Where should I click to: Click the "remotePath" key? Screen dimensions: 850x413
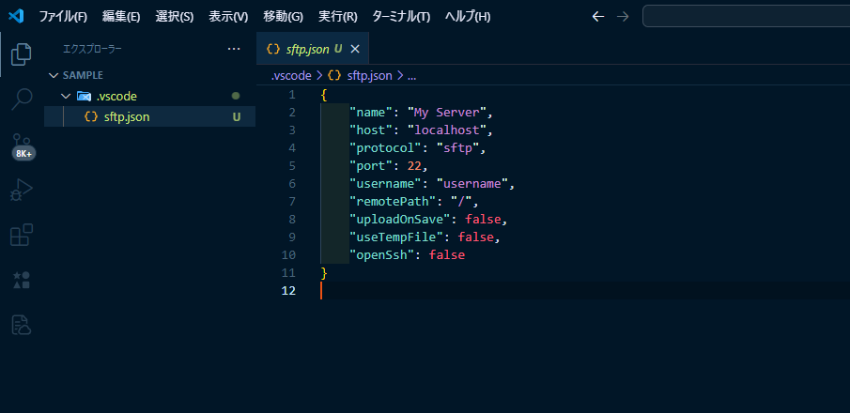coord(393,202)
